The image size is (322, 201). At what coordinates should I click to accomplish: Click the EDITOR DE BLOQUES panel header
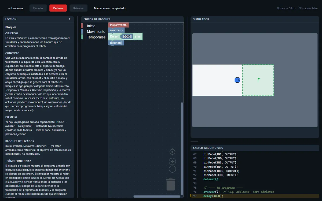[132, 19]
